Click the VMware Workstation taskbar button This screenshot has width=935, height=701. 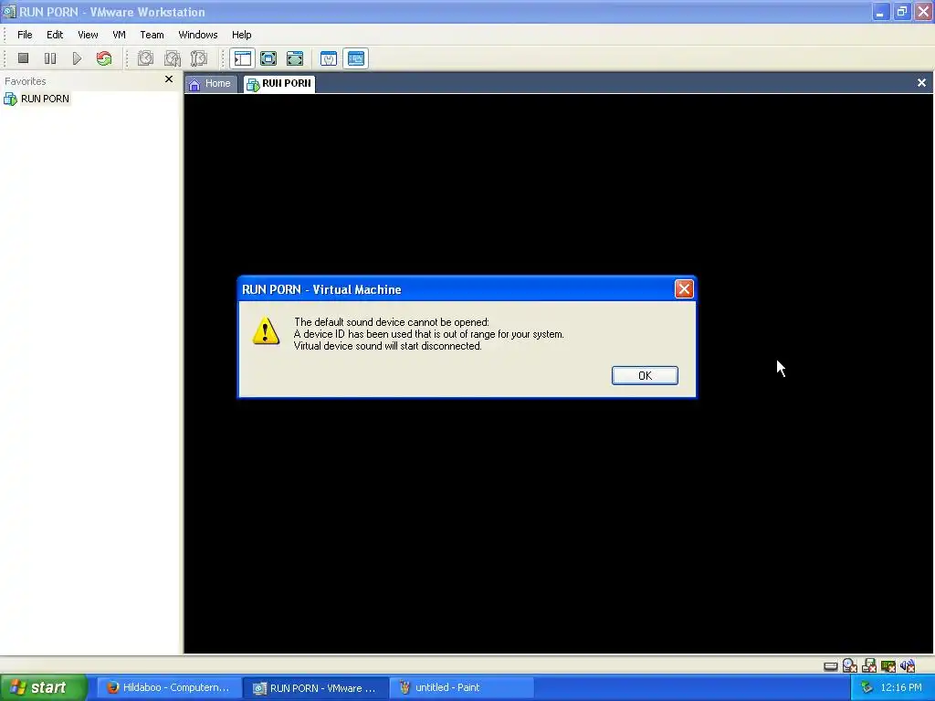[315, 688]
